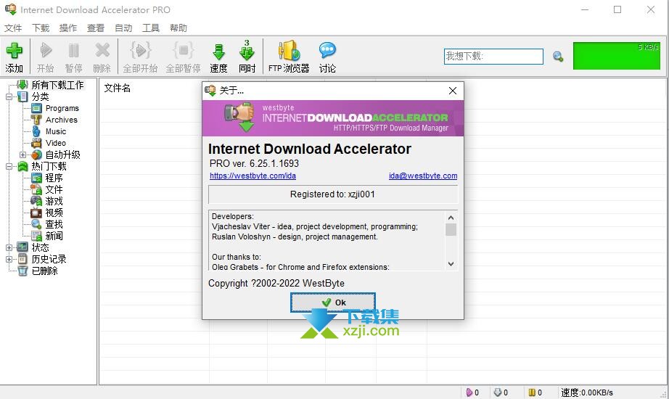Open the 下载 menu
The width and height of the screenshot is (669, 399).
[x=41, y=28]
